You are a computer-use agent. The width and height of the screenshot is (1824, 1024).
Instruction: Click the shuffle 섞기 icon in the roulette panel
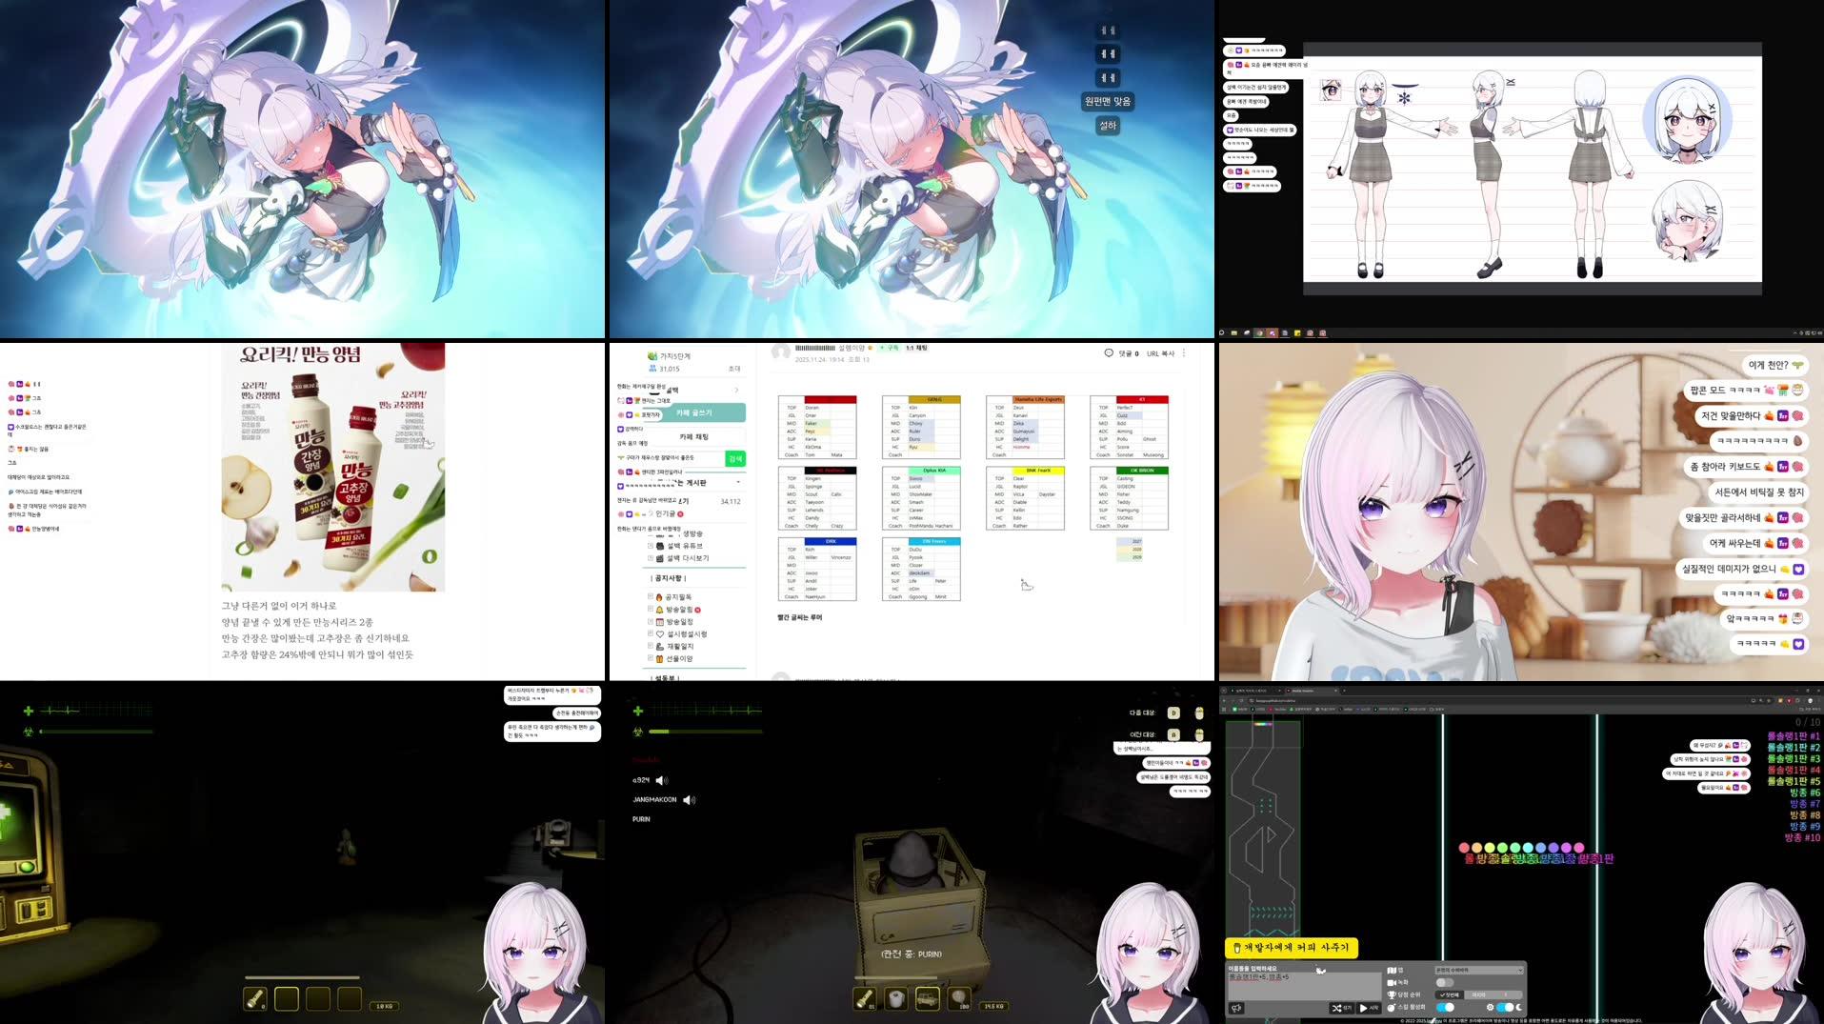1336,1008
